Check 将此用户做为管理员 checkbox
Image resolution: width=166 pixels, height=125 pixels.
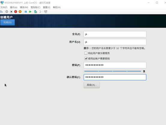[x=86, y=53]
